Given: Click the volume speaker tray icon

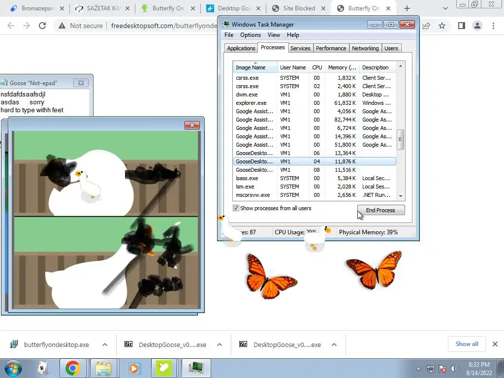Looking at the screenshot, I should click(454, 369).
